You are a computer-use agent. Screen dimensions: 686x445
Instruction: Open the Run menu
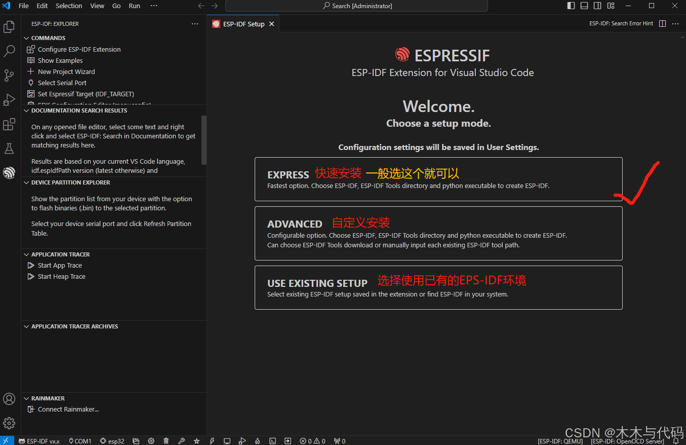[134, 6]
